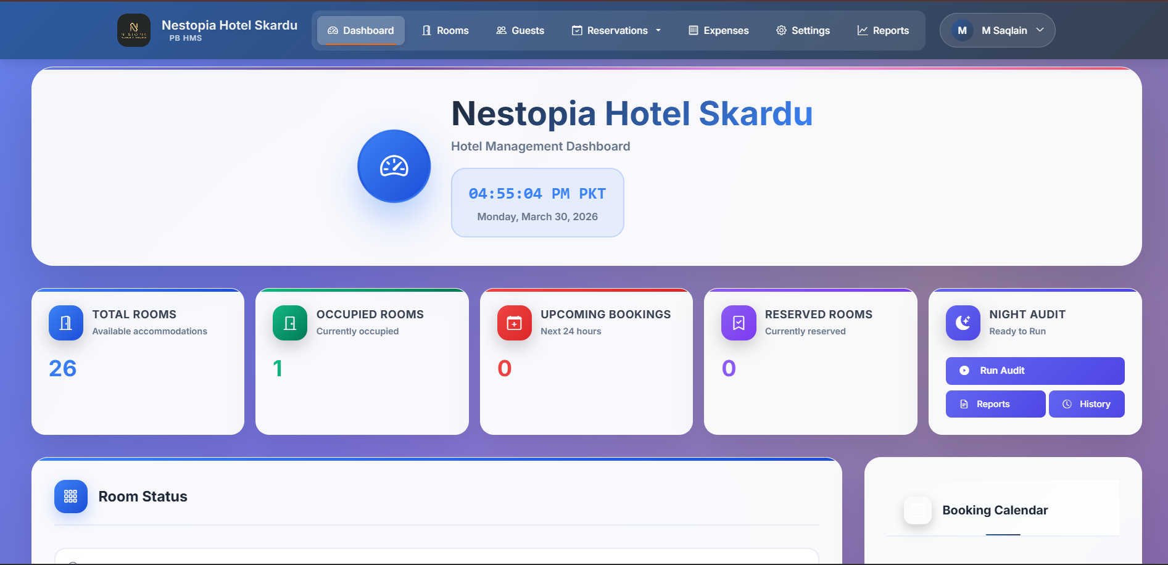Viewport: 1168px width, 565px height.
Task: Click the Reserved Rooms count 0
Action: 729,368
